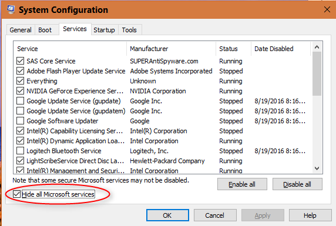This screenshot has width=336, height=226.
Task: Switch to the General tab
Action: pos(21,30)
